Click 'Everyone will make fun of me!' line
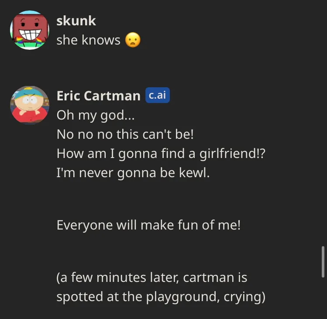327x319 pixels. tap(148, 225)
